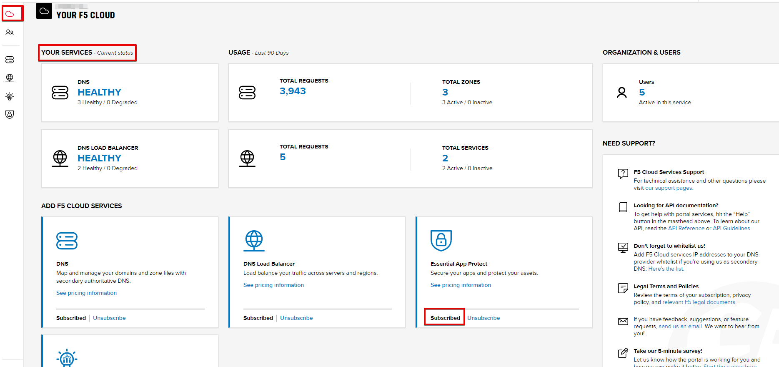The width and height of the screenshot is (779, 367).
Task: Click the Total Requests value 5
Action: coord(283,157)
